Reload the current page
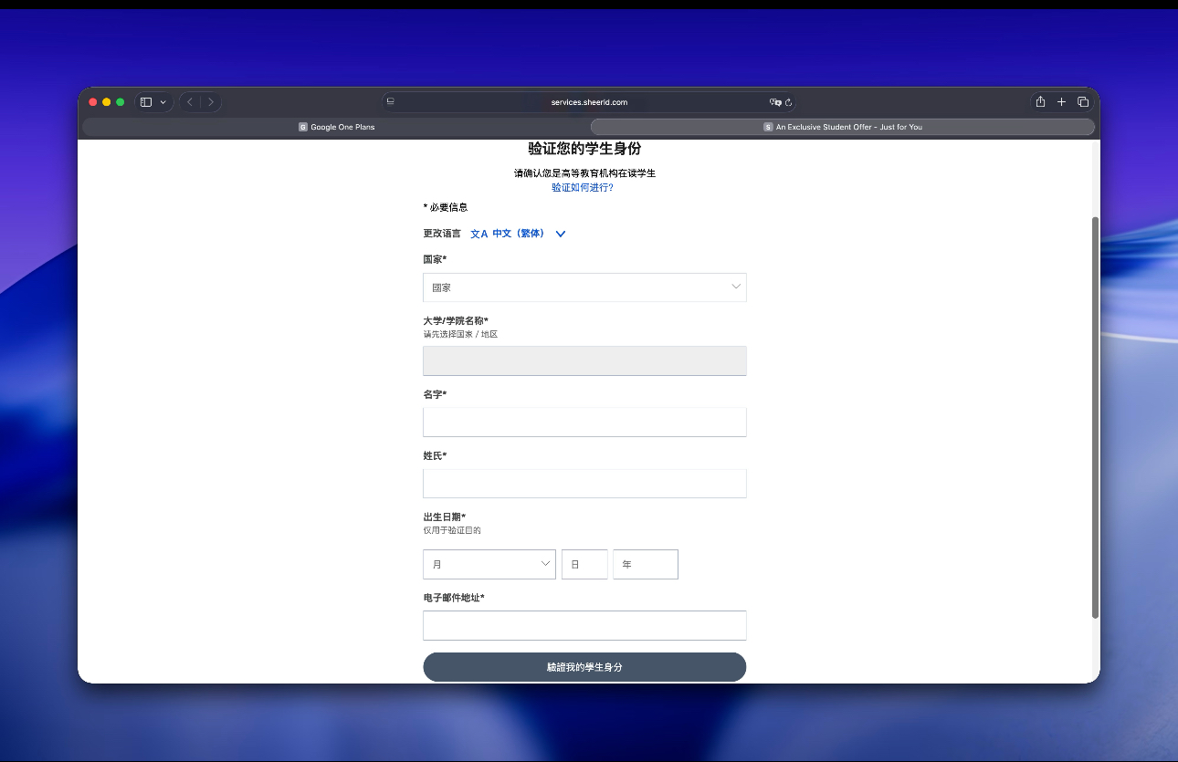This screenshot has width=1178, height=762. 788,102
